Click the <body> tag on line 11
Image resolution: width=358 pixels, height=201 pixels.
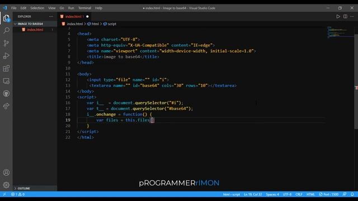(84, 74)
